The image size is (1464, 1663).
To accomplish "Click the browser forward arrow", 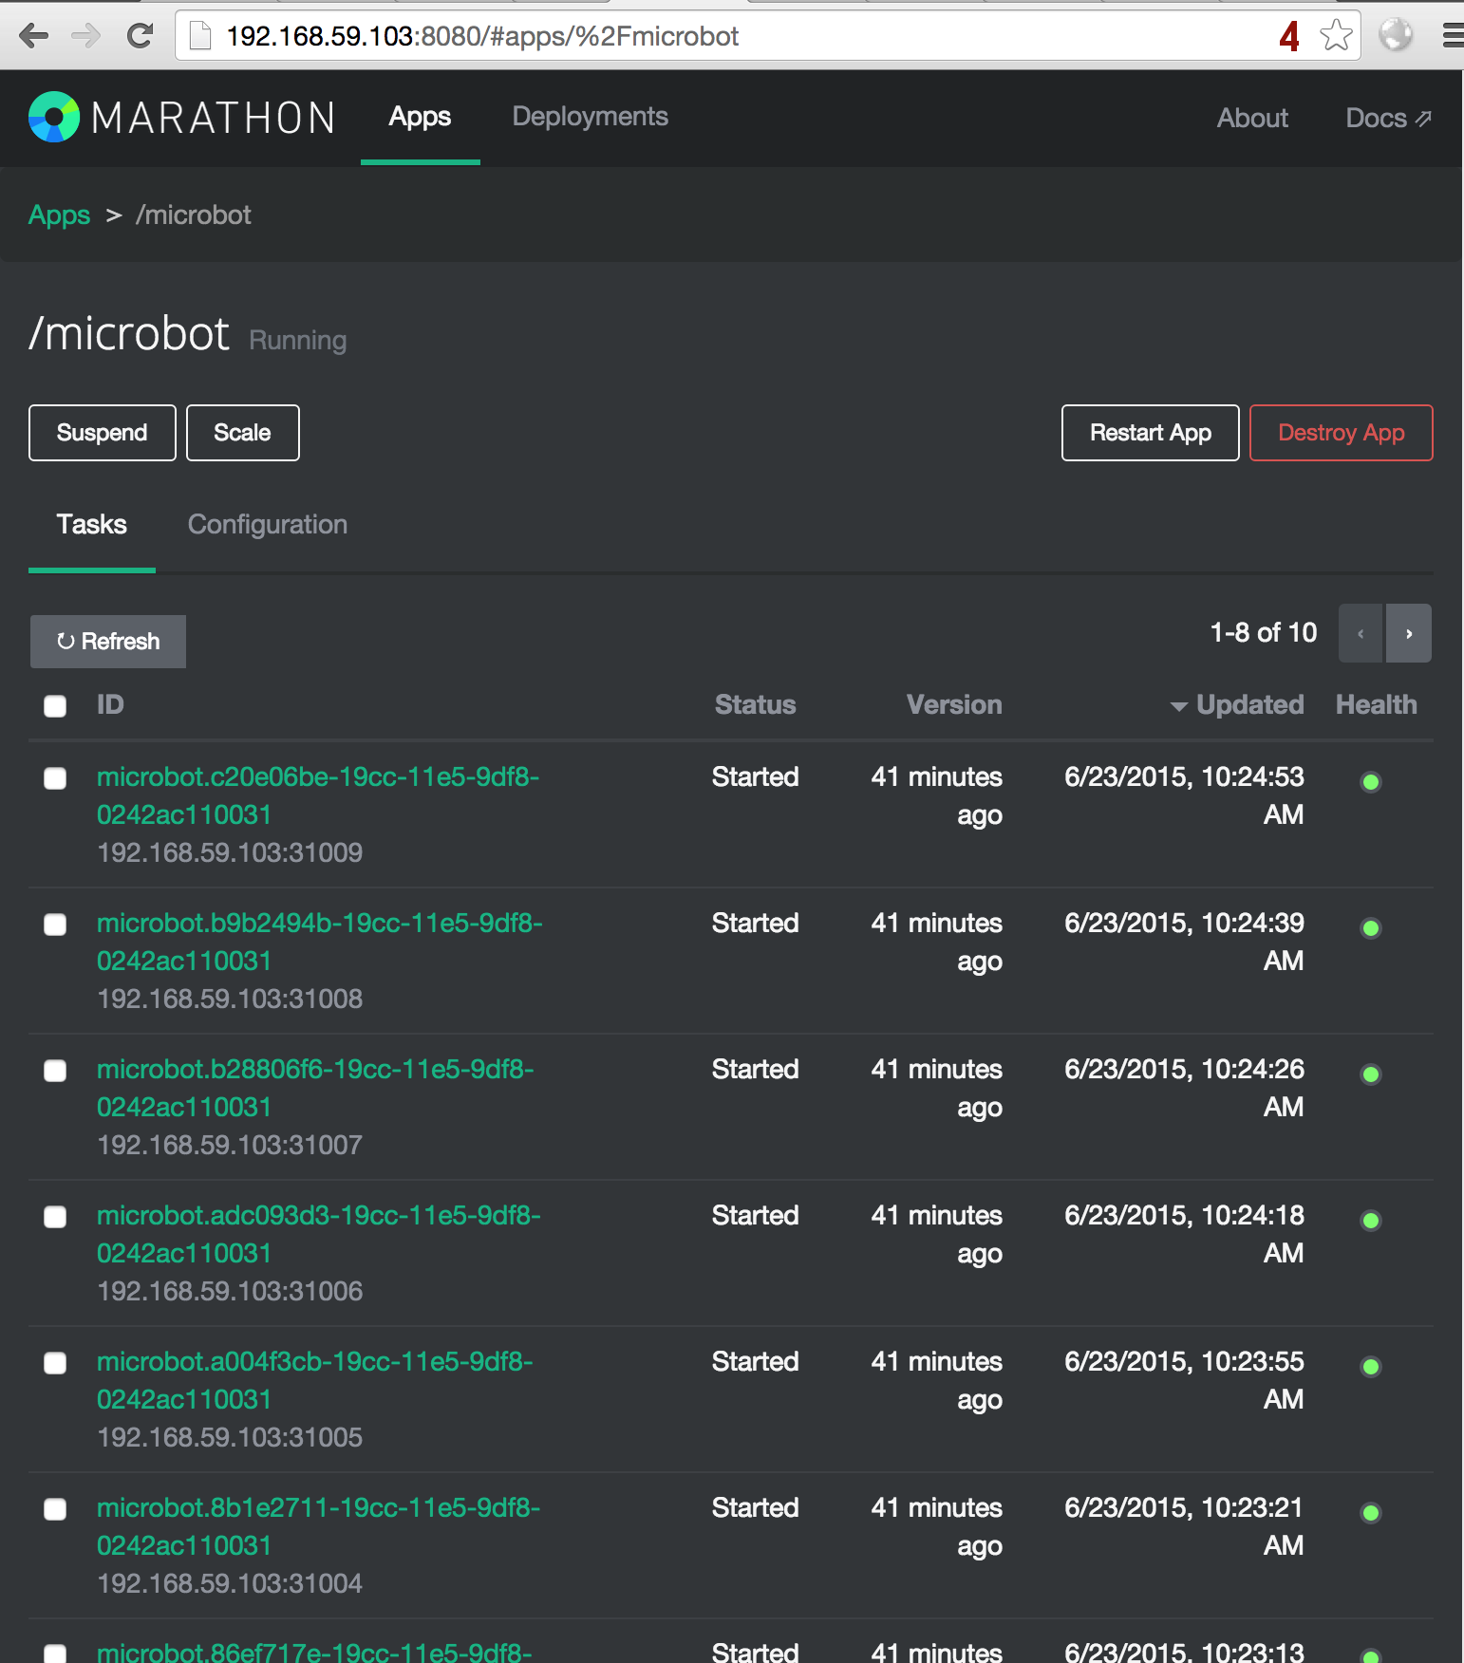I will tap(86, 36).
